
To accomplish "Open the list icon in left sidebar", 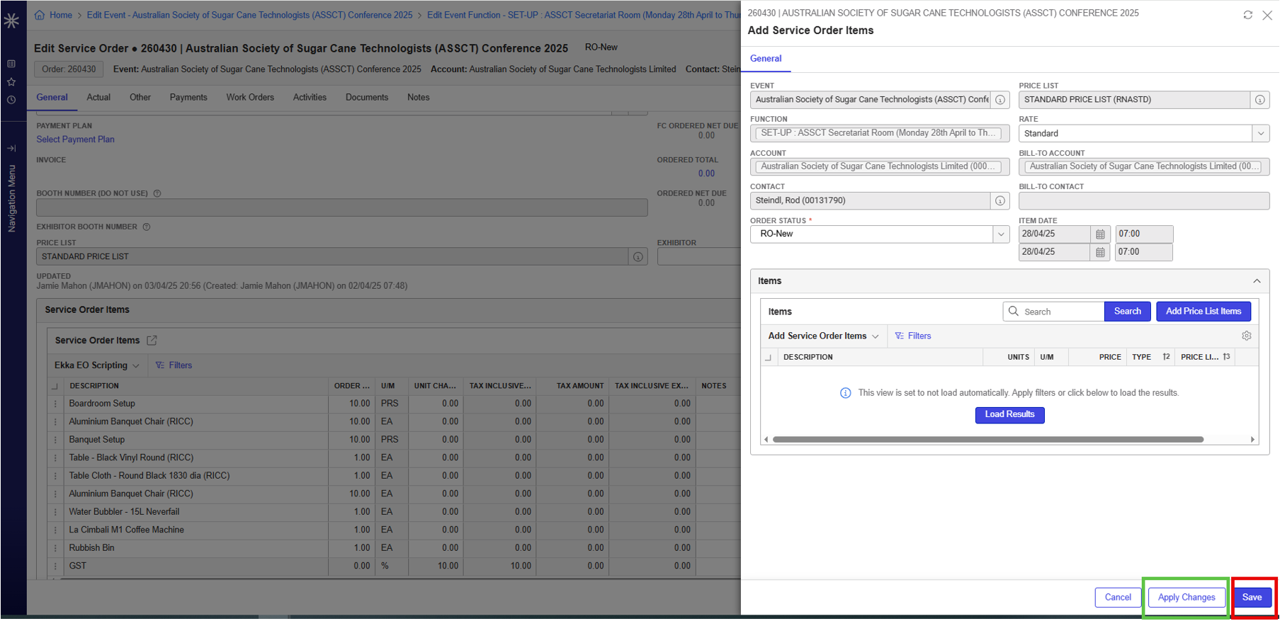I will pos(11,64).
